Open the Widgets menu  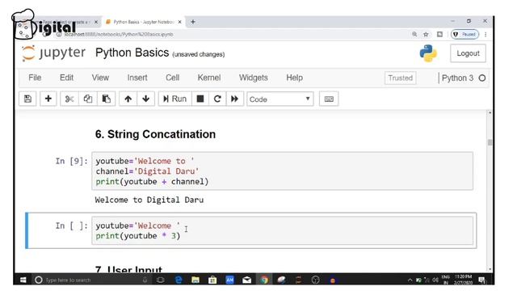coord(253,78)
